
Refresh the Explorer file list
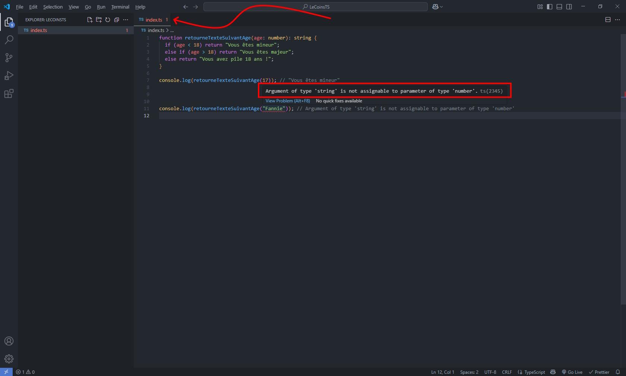click(x=108, y=20)
